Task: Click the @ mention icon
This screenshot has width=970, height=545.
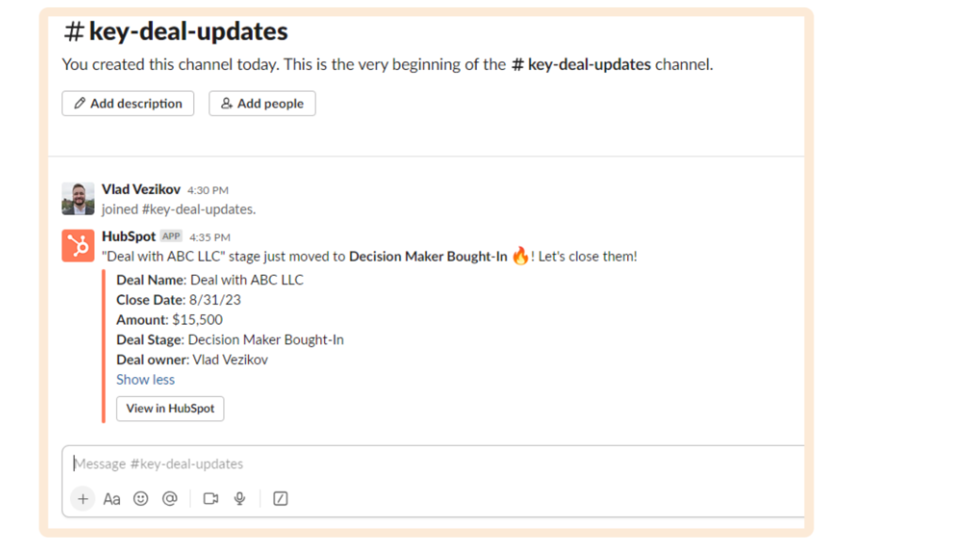Action: [x=170, y=499]
